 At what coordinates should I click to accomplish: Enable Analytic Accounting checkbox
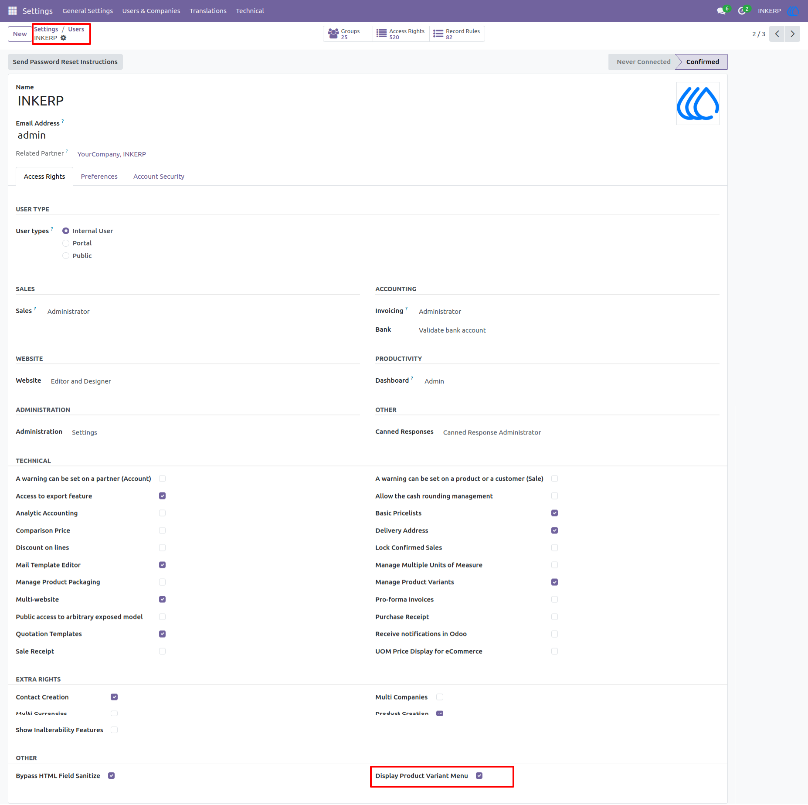click(162, 513)
